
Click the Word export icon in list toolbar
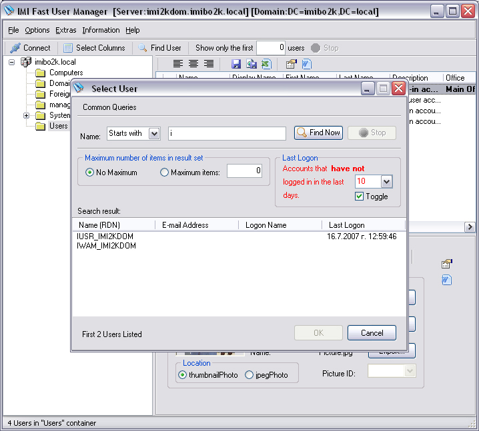306,64
